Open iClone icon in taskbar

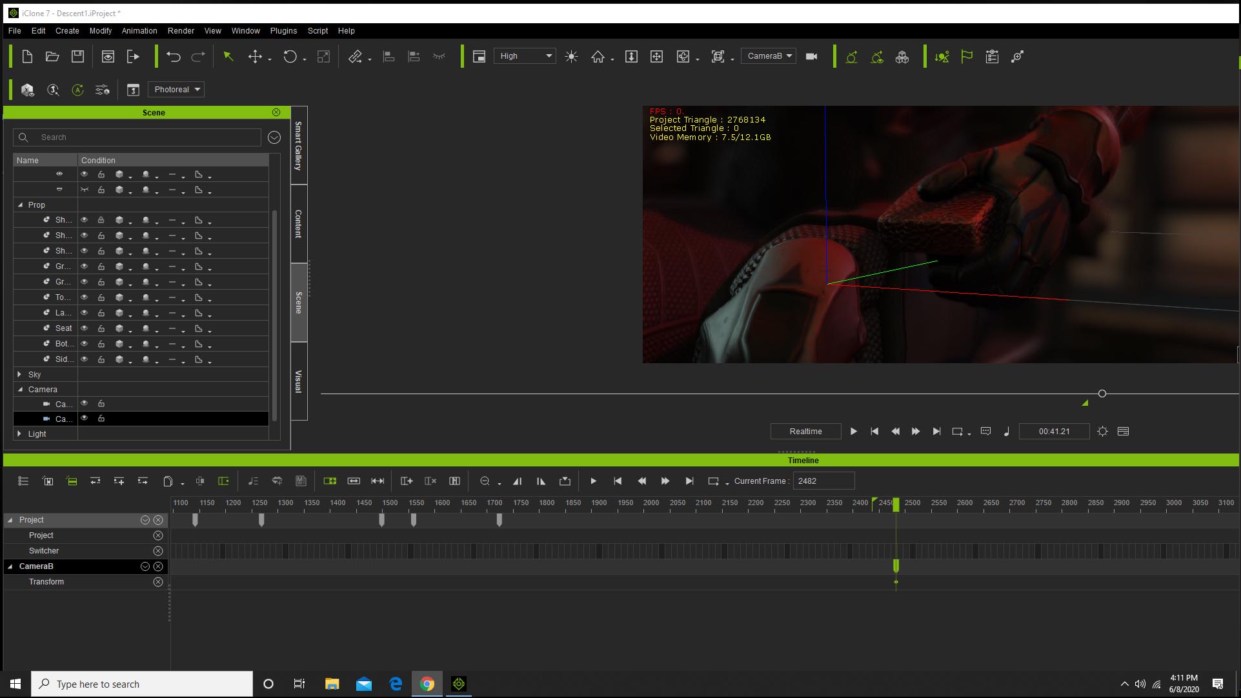point(459,684)
